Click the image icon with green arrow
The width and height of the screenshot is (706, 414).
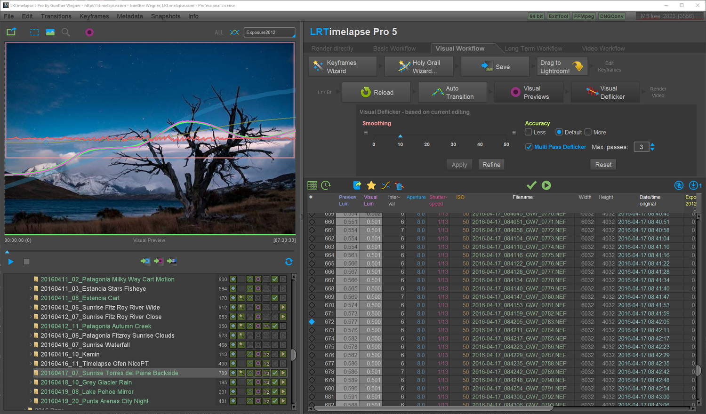(172, 261)
